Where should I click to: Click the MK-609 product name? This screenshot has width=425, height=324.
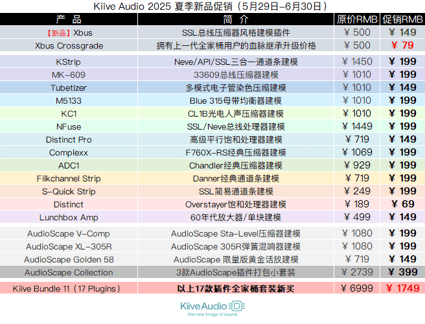[69, 75]
